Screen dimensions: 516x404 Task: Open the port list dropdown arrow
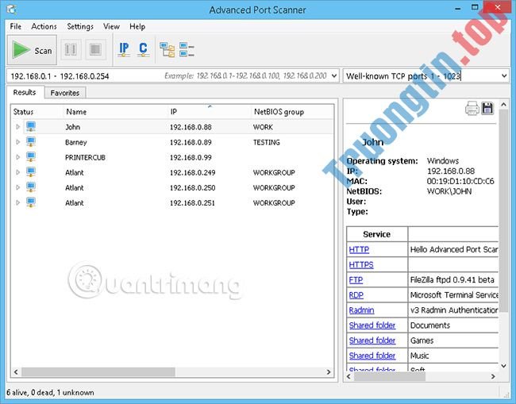click(504, 76)
